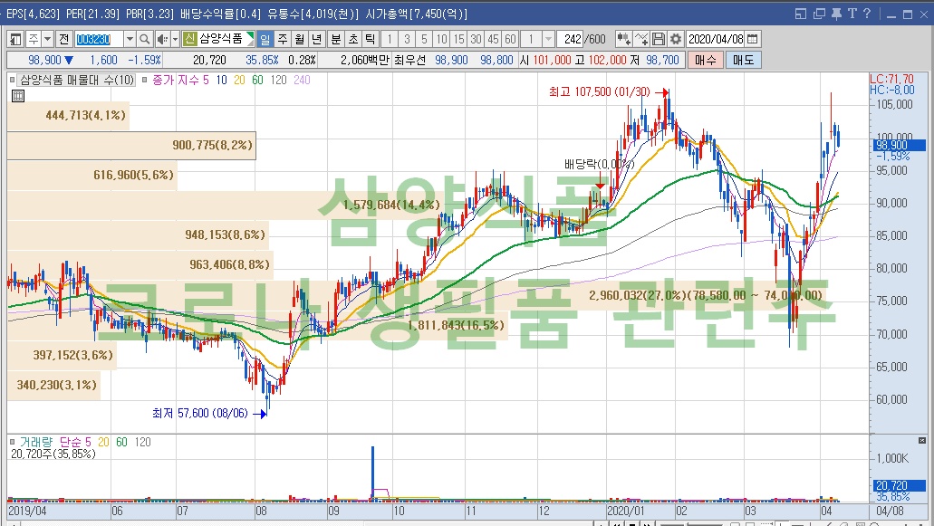This screenshot has width=934, height=526.
Task: Choose the 3 interval button
Action: [x=407, y=39]
